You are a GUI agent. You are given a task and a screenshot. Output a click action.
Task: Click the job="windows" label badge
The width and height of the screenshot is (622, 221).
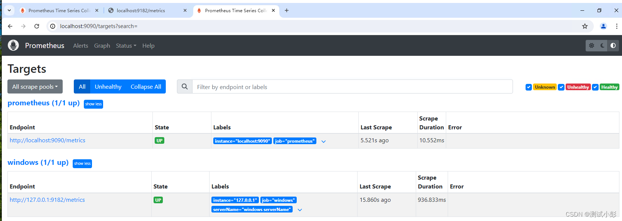point(279,200)
